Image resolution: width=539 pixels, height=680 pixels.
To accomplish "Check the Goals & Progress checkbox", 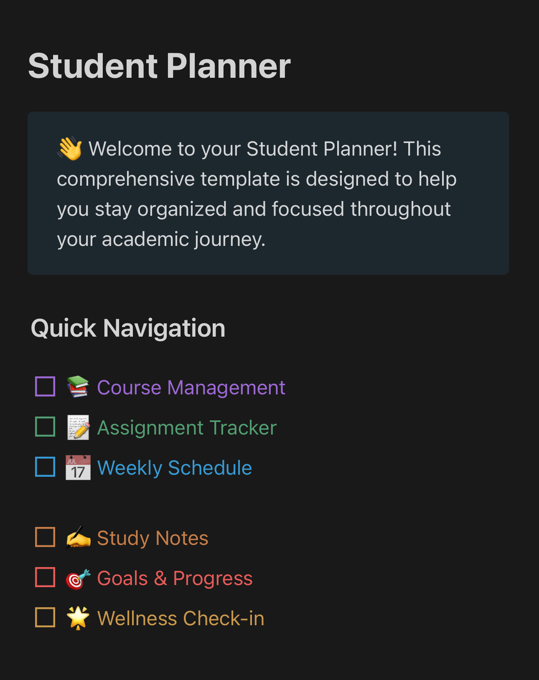I will pyautogui.click(x=45, y=577).
